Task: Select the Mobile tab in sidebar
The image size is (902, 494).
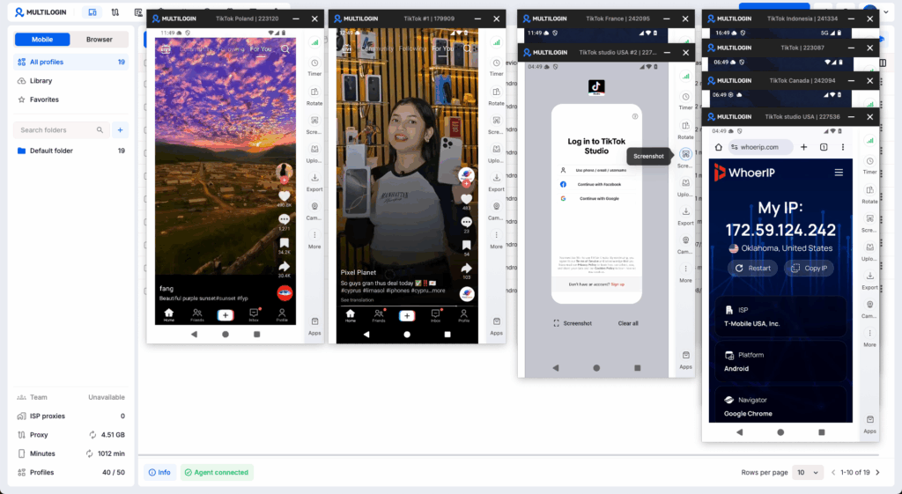Action: [x=42, y=39]
